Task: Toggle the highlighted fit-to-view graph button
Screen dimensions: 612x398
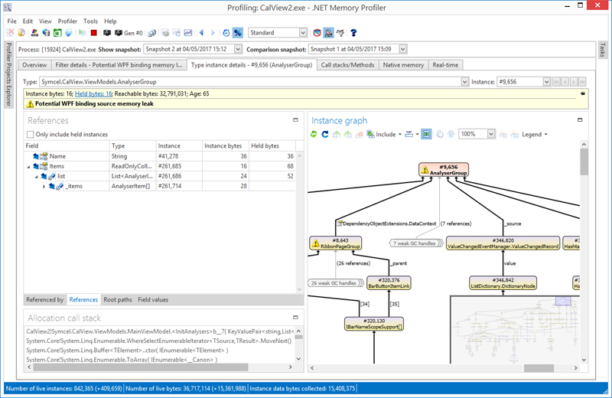Action: coord(426,135)
